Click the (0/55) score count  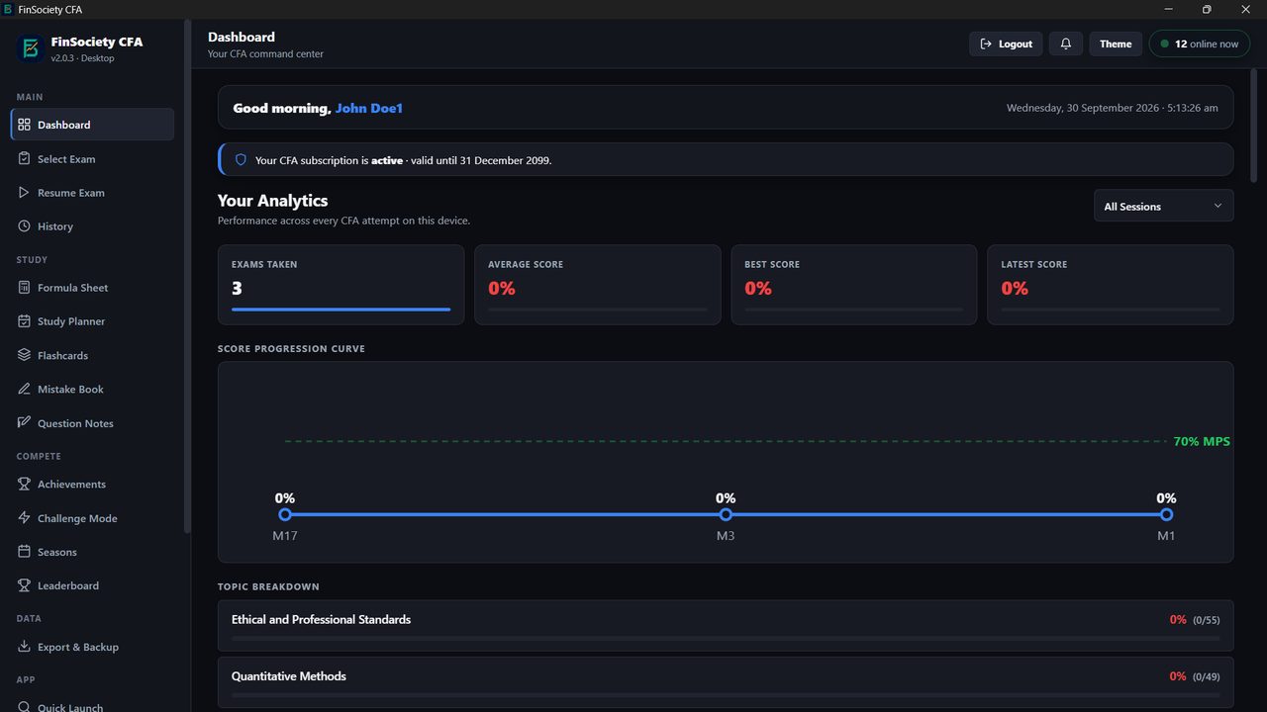point(1207,620)
